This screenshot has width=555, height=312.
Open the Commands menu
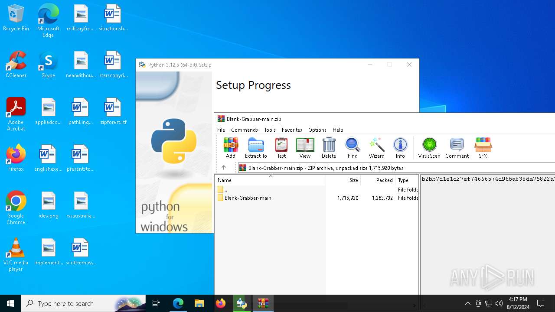pos(245,130)
